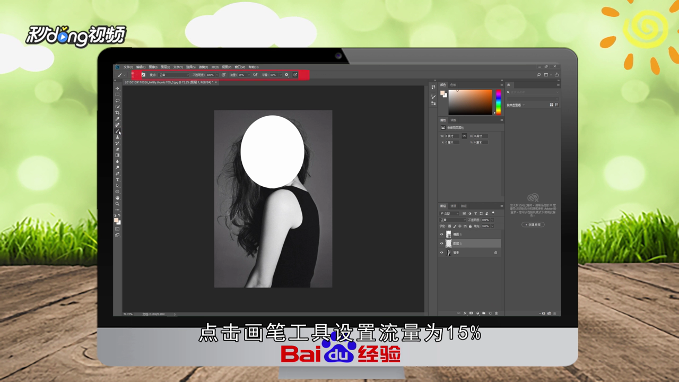Open brush preset picker dropdown
Image resolution: width=679 pixels, height=382 pixels.
(137, 75)
